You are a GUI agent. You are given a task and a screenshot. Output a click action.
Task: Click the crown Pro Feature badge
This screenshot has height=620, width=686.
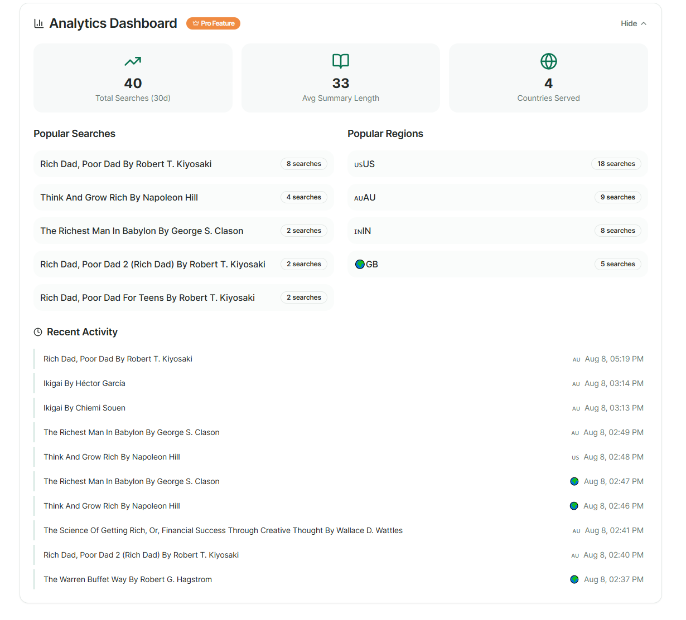coord(213,23)
